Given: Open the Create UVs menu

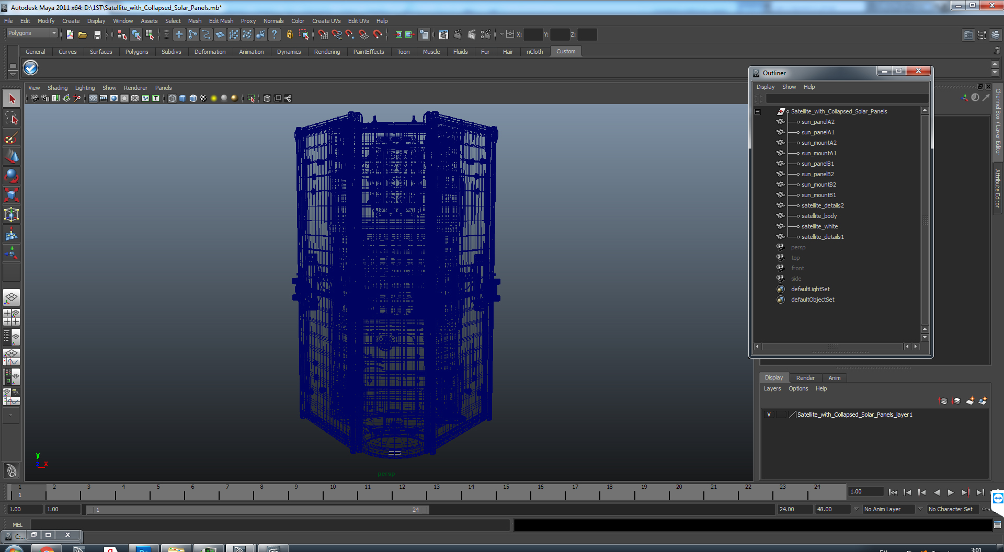Looking at the screenshot, I should click(326, 21).
